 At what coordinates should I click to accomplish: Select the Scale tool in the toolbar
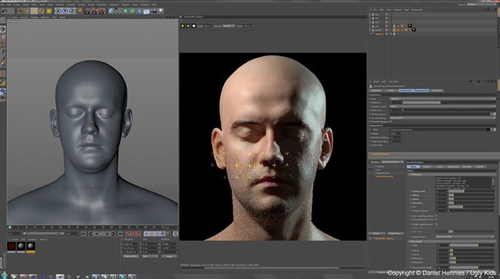point(34,11)
